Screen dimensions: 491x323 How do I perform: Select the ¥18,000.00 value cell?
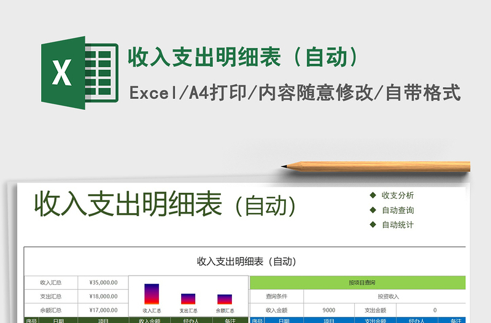tap(103, 297)
